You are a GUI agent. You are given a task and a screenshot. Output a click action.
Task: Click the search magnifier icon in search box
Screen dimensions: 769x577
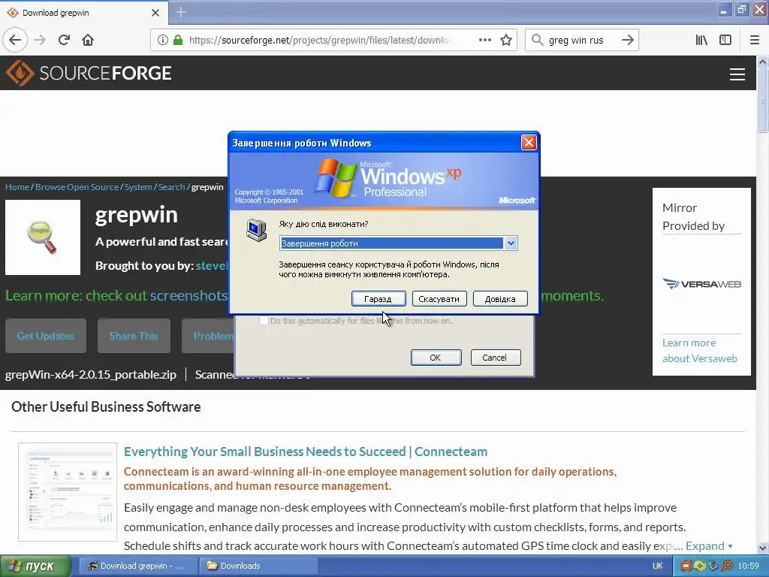click(538, 41)
